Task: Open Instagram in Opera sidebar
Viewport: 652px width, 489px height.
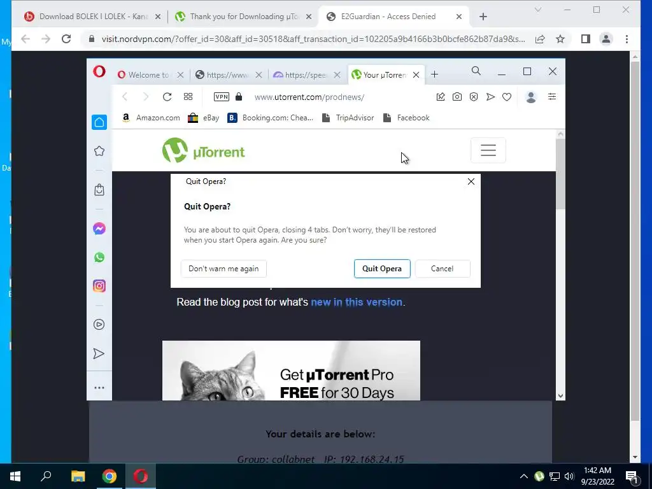Action: click(99, 286)
